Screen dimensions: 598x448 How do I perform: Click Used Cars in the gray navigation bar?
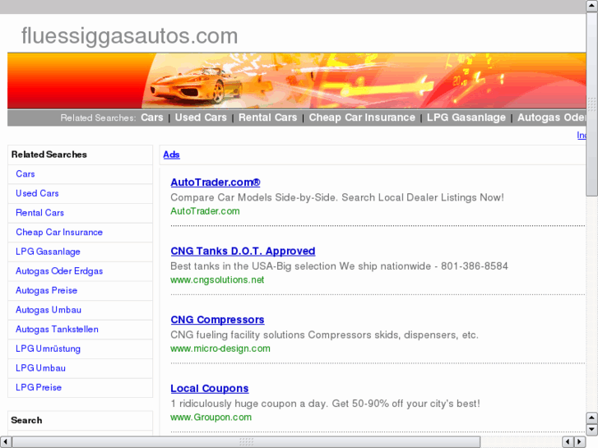click(201, 118)
